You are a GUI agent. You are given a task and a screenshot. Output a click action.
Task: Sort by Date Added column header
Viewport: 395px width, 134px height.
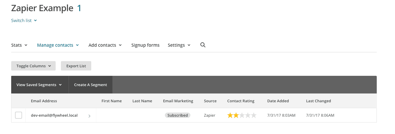coord(278,101)
